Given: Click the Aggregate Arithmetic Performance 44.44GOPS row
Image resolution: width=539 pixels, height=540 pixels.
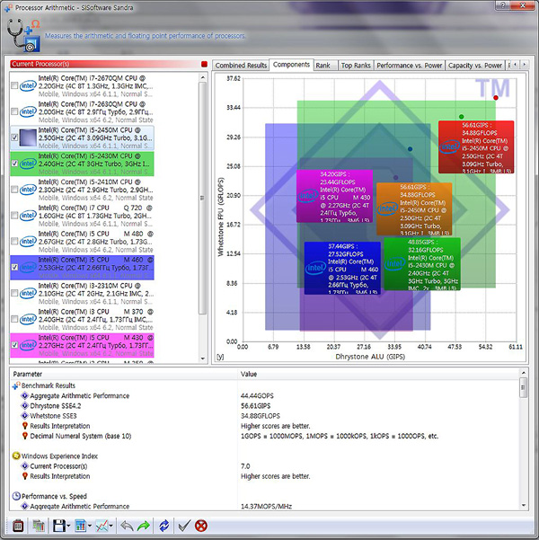Looking at the screenshot, I should click(x=264, y=395).
